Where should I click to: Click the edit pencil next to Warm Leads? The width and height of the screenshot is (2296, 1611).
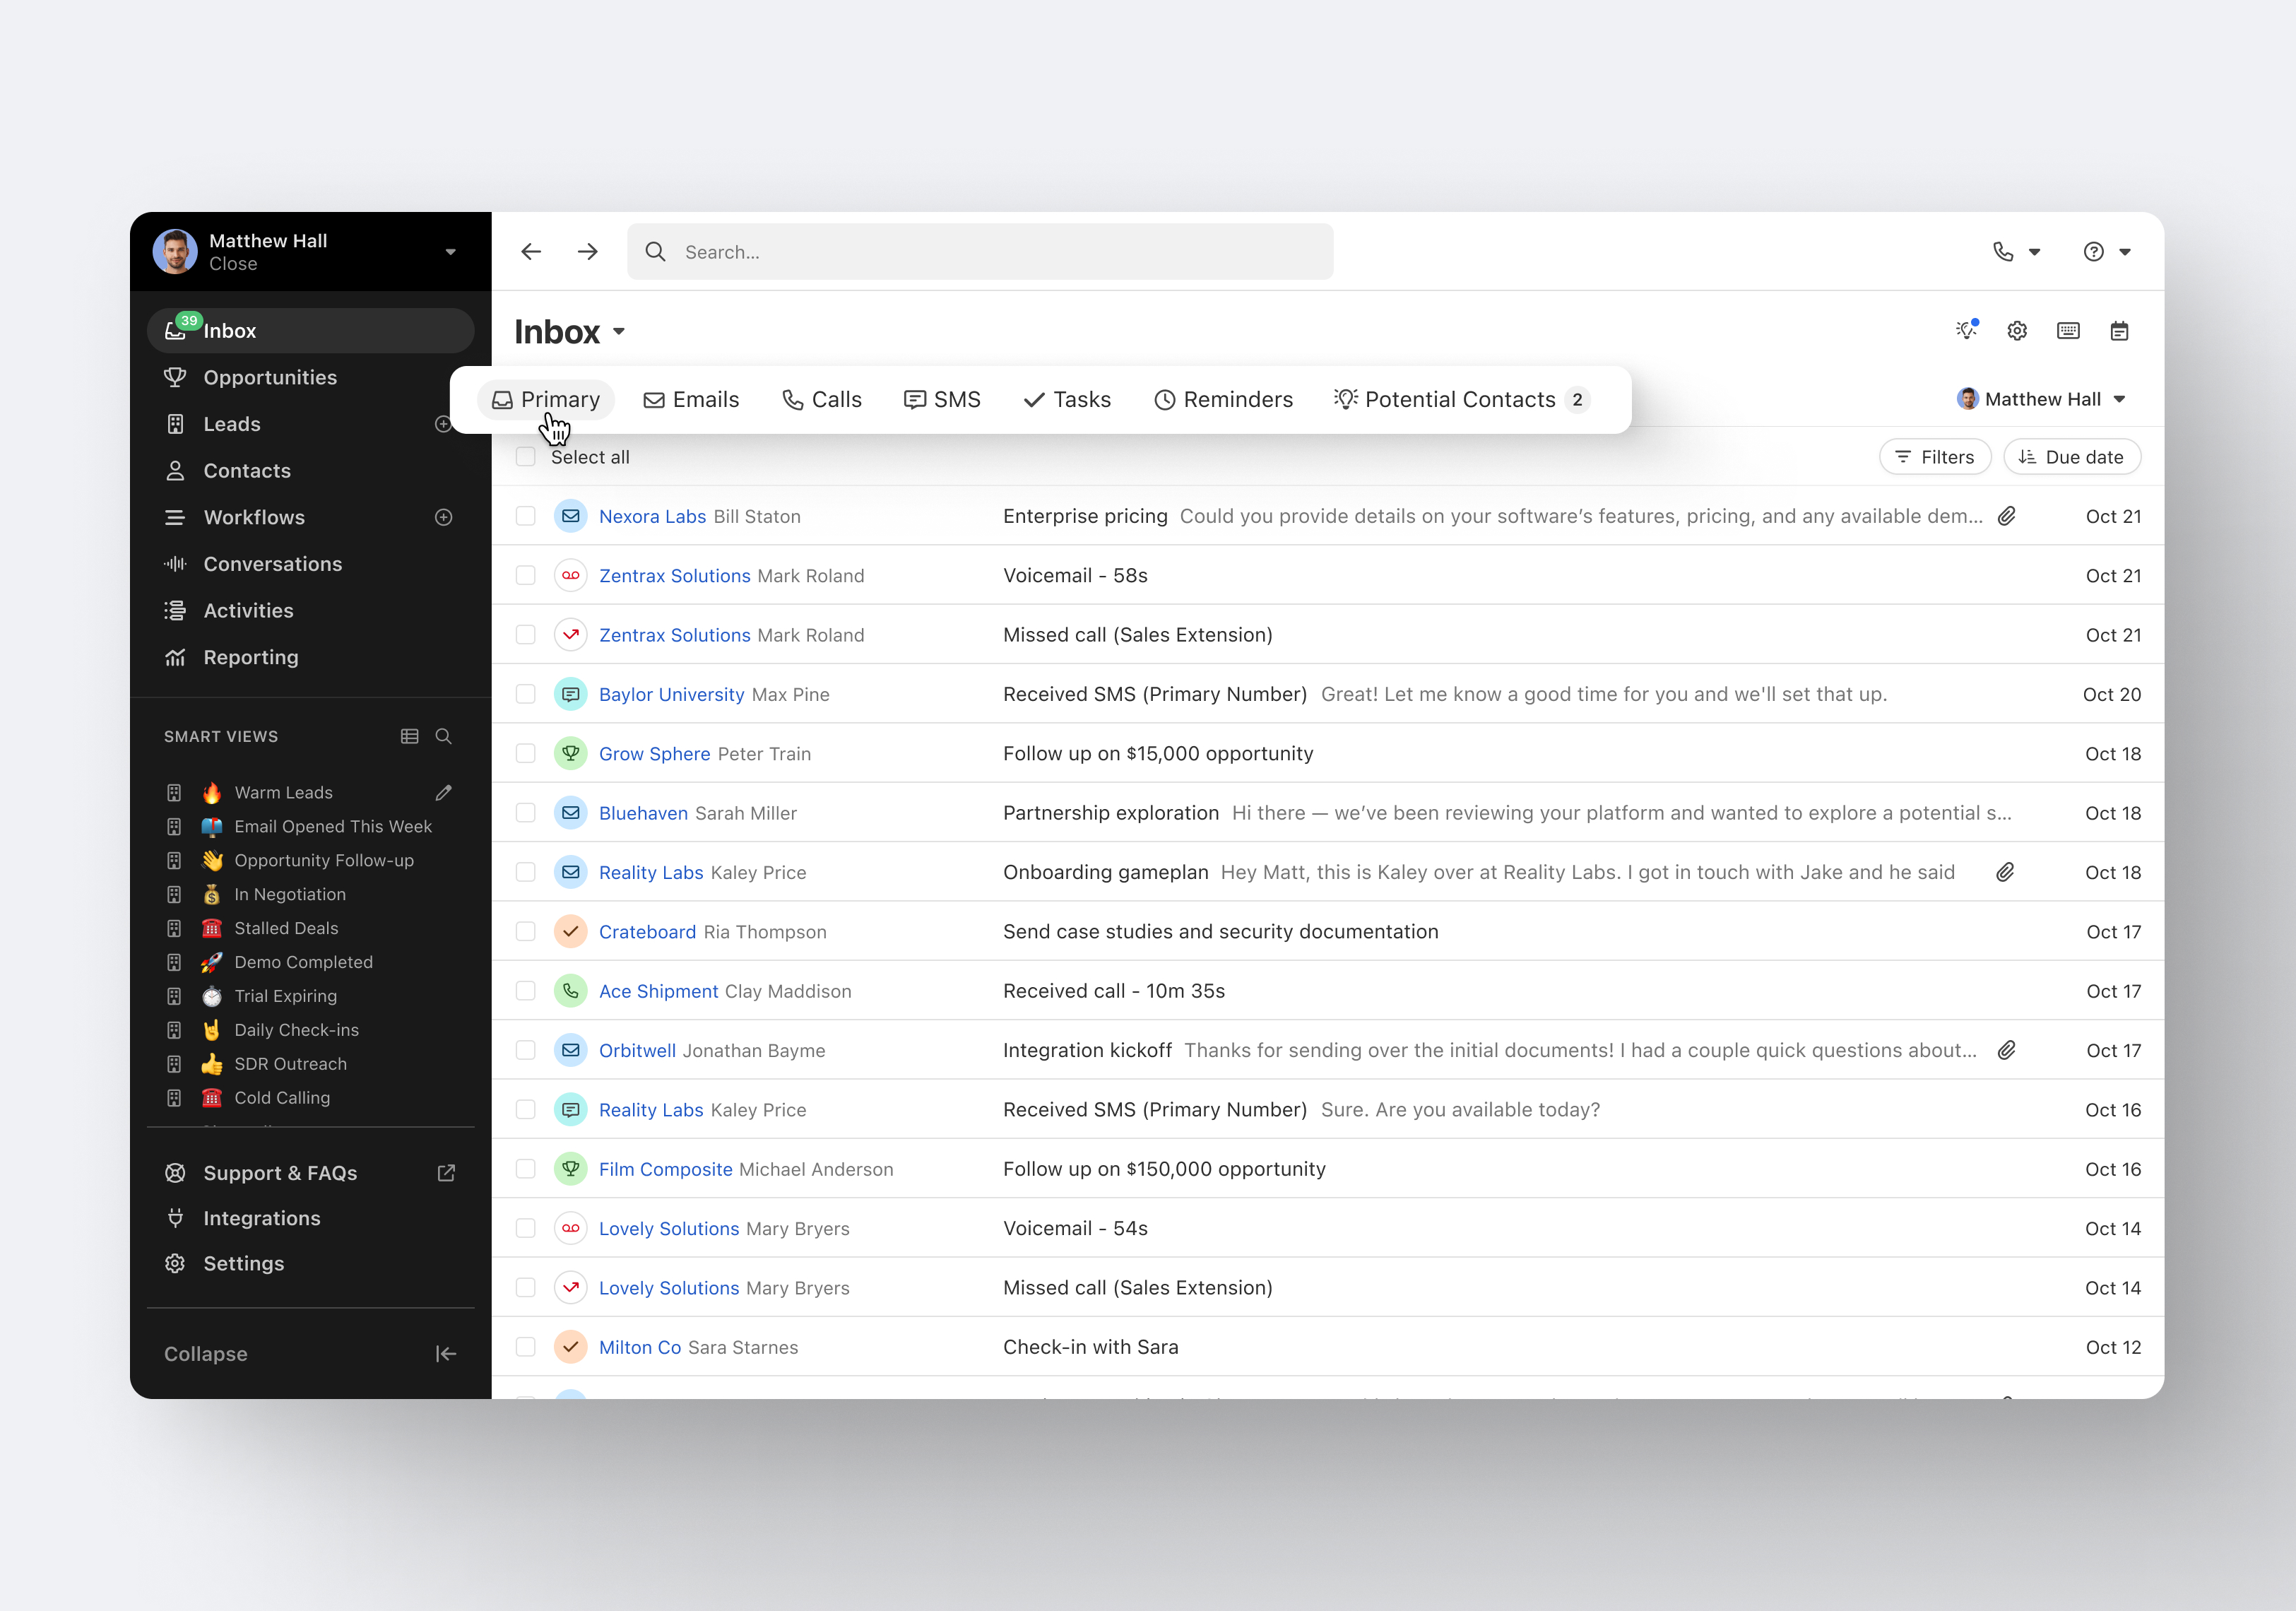[443, 793]
